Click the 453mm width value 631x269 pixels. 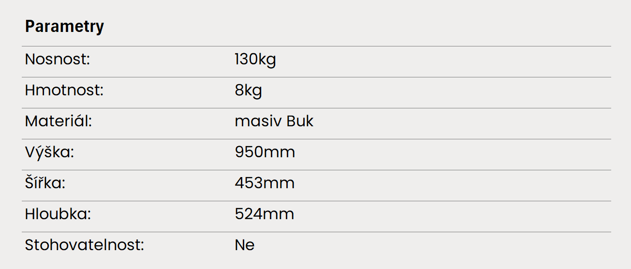pyautogui.click(x=264, y=183)
